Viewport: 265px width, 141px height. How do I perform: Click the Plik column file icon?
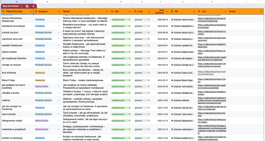click(x=172, y=12)
